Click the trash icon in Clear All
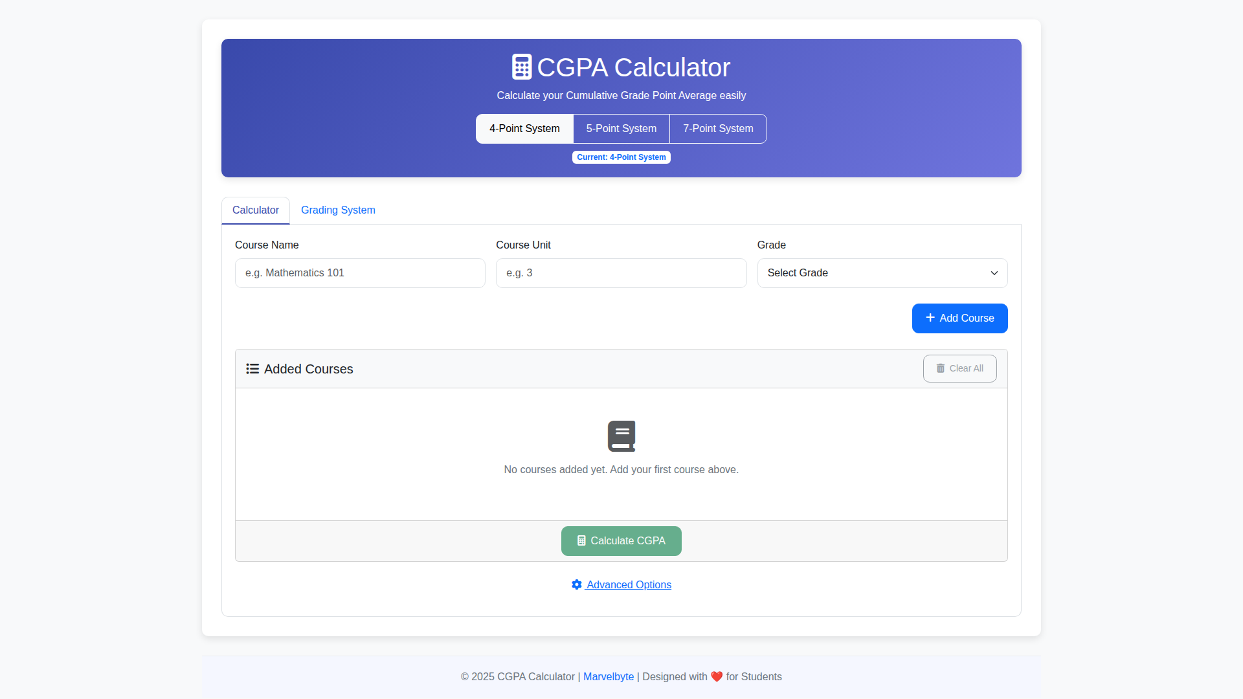 click(x=940, y=368)
